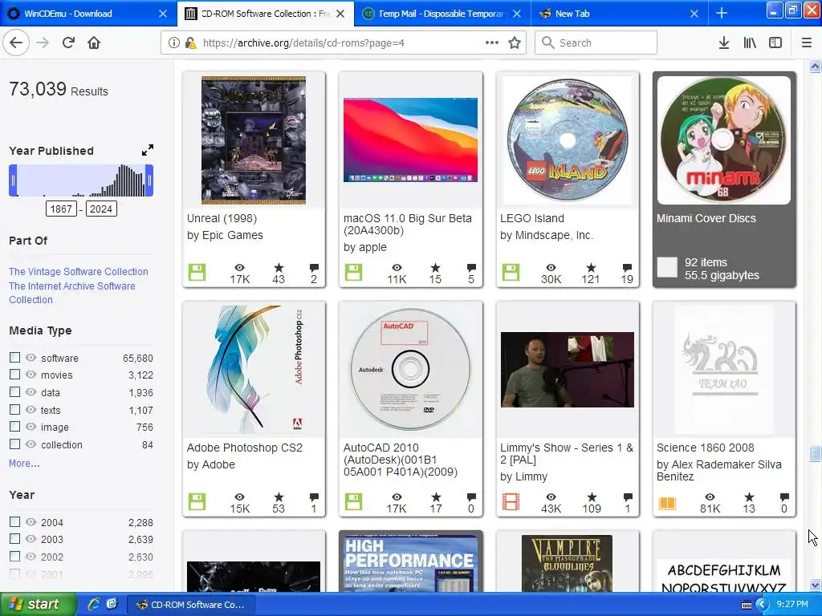Open The Internet Archive Software Collection link
This screenshot has height=616, width=822.
(71, 293)
